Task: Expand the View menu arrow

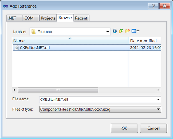Action: pos(138,31)
